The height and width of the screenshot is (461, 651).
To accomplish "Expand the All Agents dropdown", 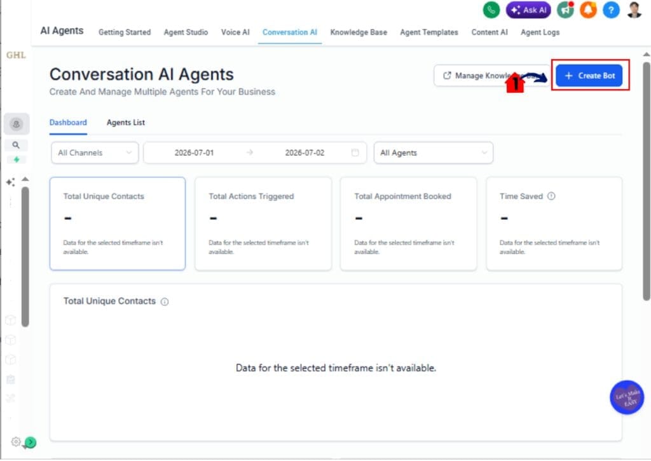I will [x=433, y=153].
